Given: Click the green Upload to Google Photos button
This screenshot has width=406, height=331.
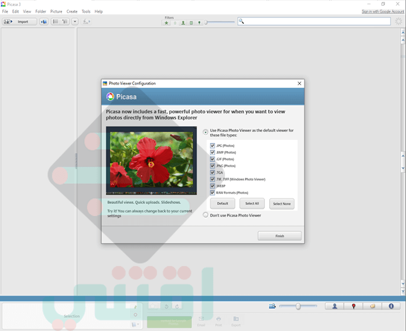Looking at the screenshot, I should pos(169,322).
